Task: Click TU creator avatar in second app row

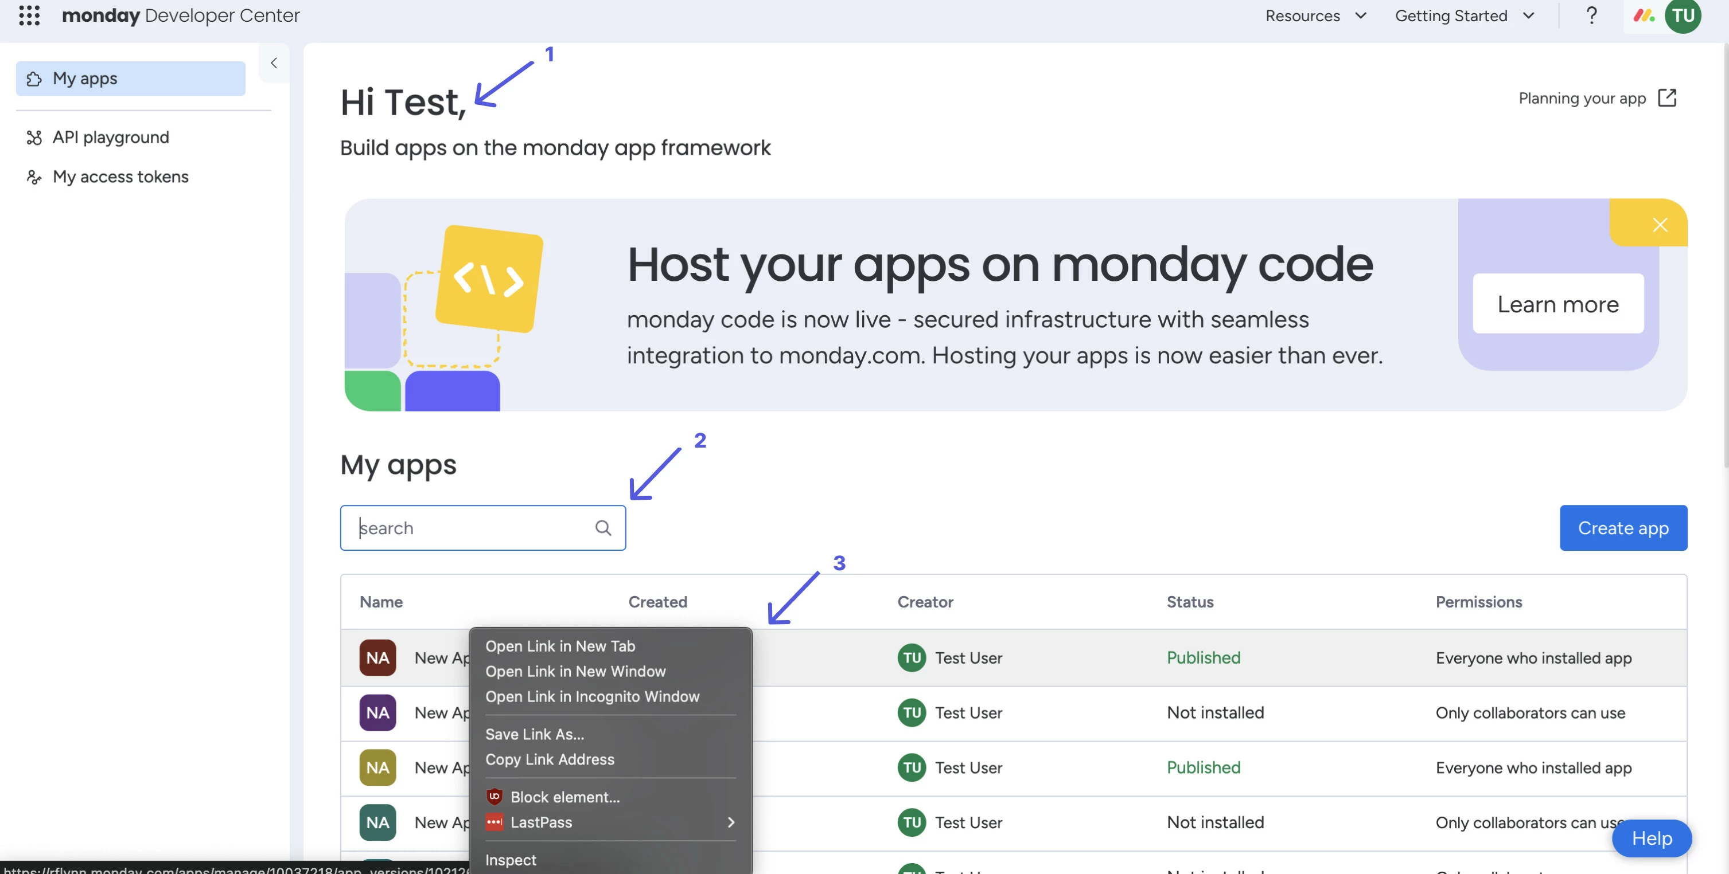Action: [911, 712]
